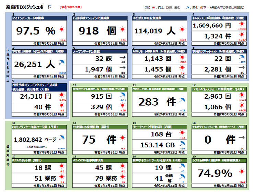Click the 74.9% value

215,173
